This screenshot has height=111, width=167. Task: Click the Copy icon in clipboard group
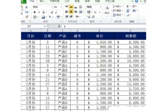[x=26, y=12]
